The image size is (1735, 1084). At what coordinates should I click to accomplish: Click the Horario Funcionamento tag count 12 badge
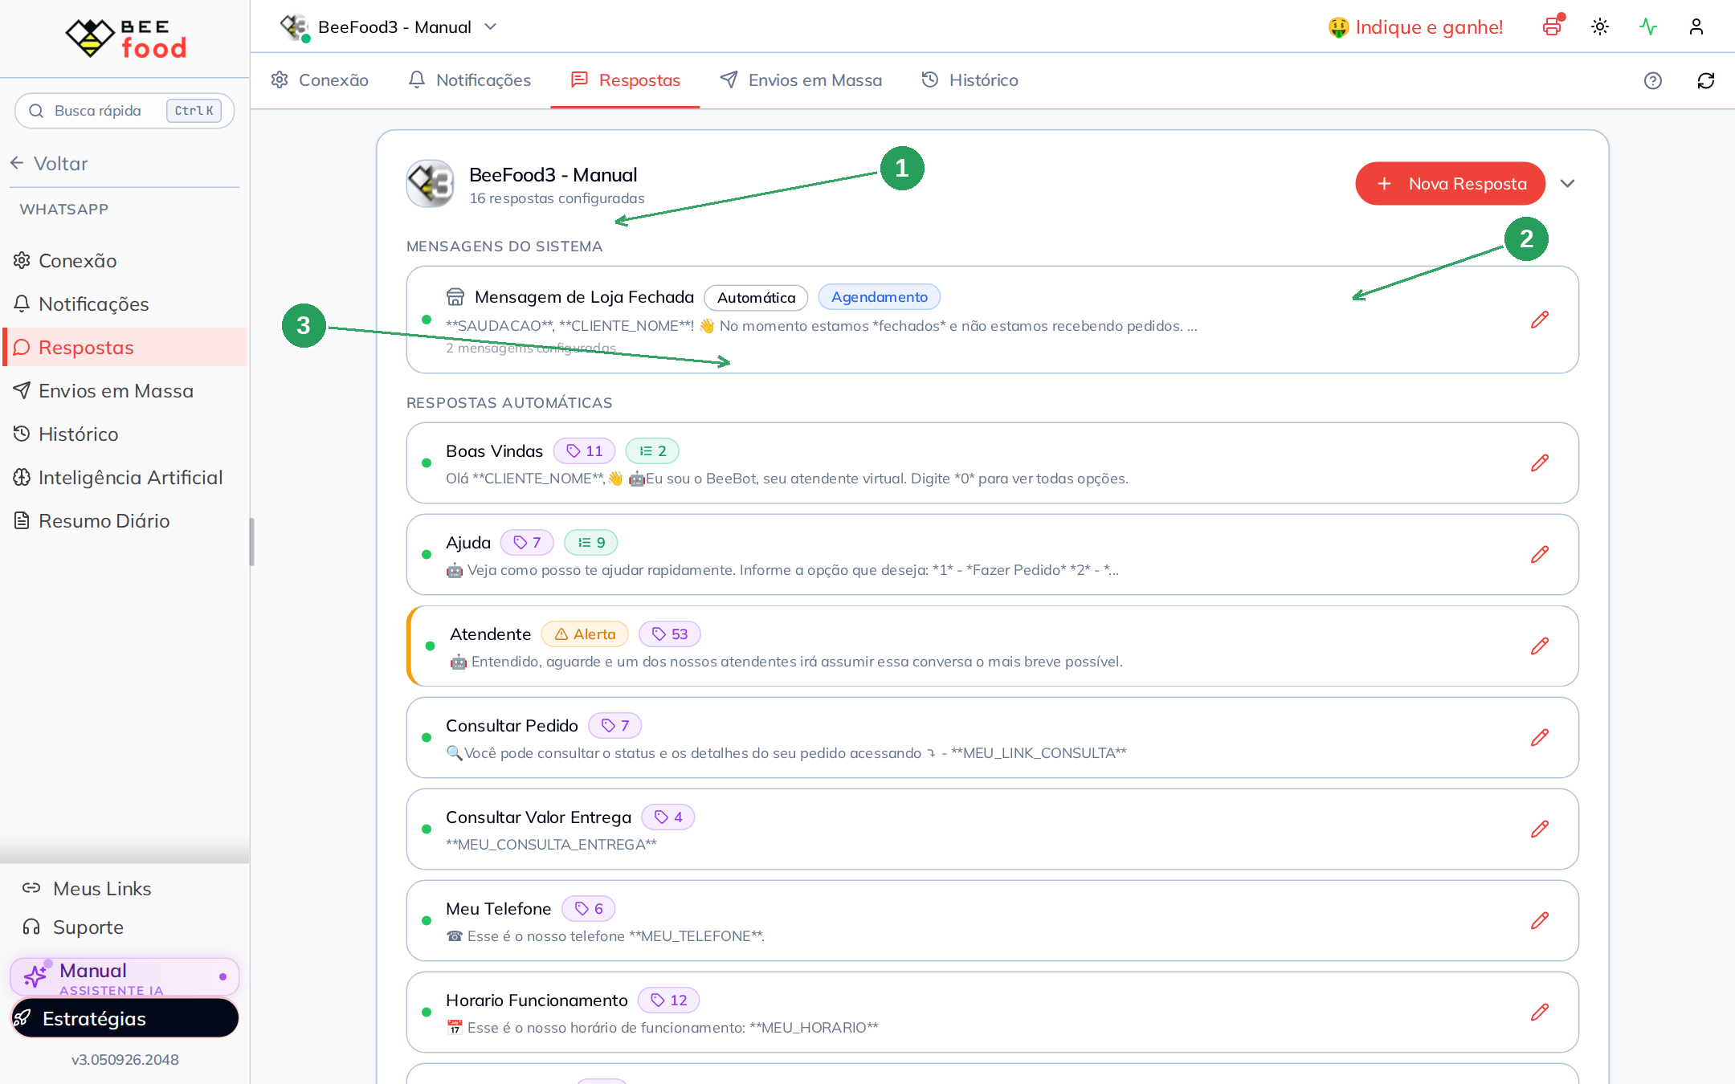click(669, 1000)
